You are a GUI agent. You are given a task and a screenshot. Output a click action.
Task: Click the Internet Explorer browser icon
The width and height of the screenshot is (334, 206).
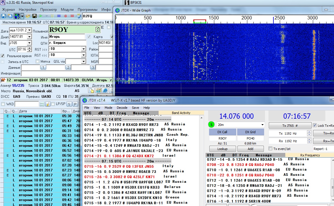pos(105,91)
